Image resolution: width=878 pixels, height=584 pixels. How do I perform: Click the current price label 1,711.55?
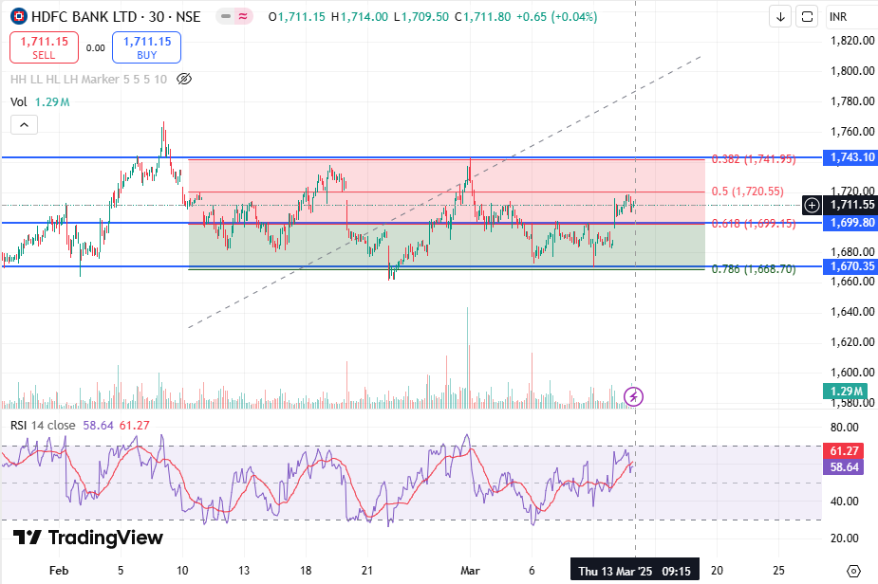pyautogui.click(x=850, y=205)
